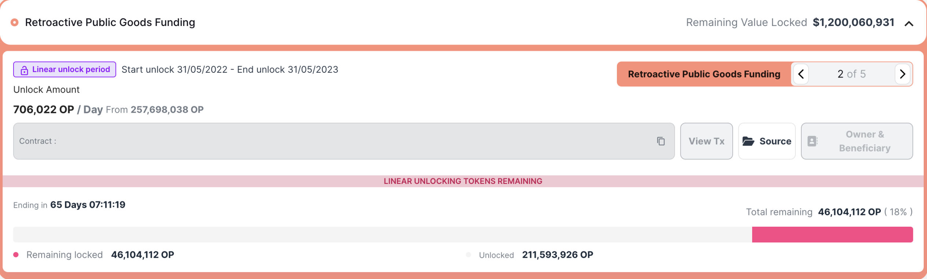Screen dimensions: 927x279
Task: Click the folder icon on Source button
Action: (748, 141)
